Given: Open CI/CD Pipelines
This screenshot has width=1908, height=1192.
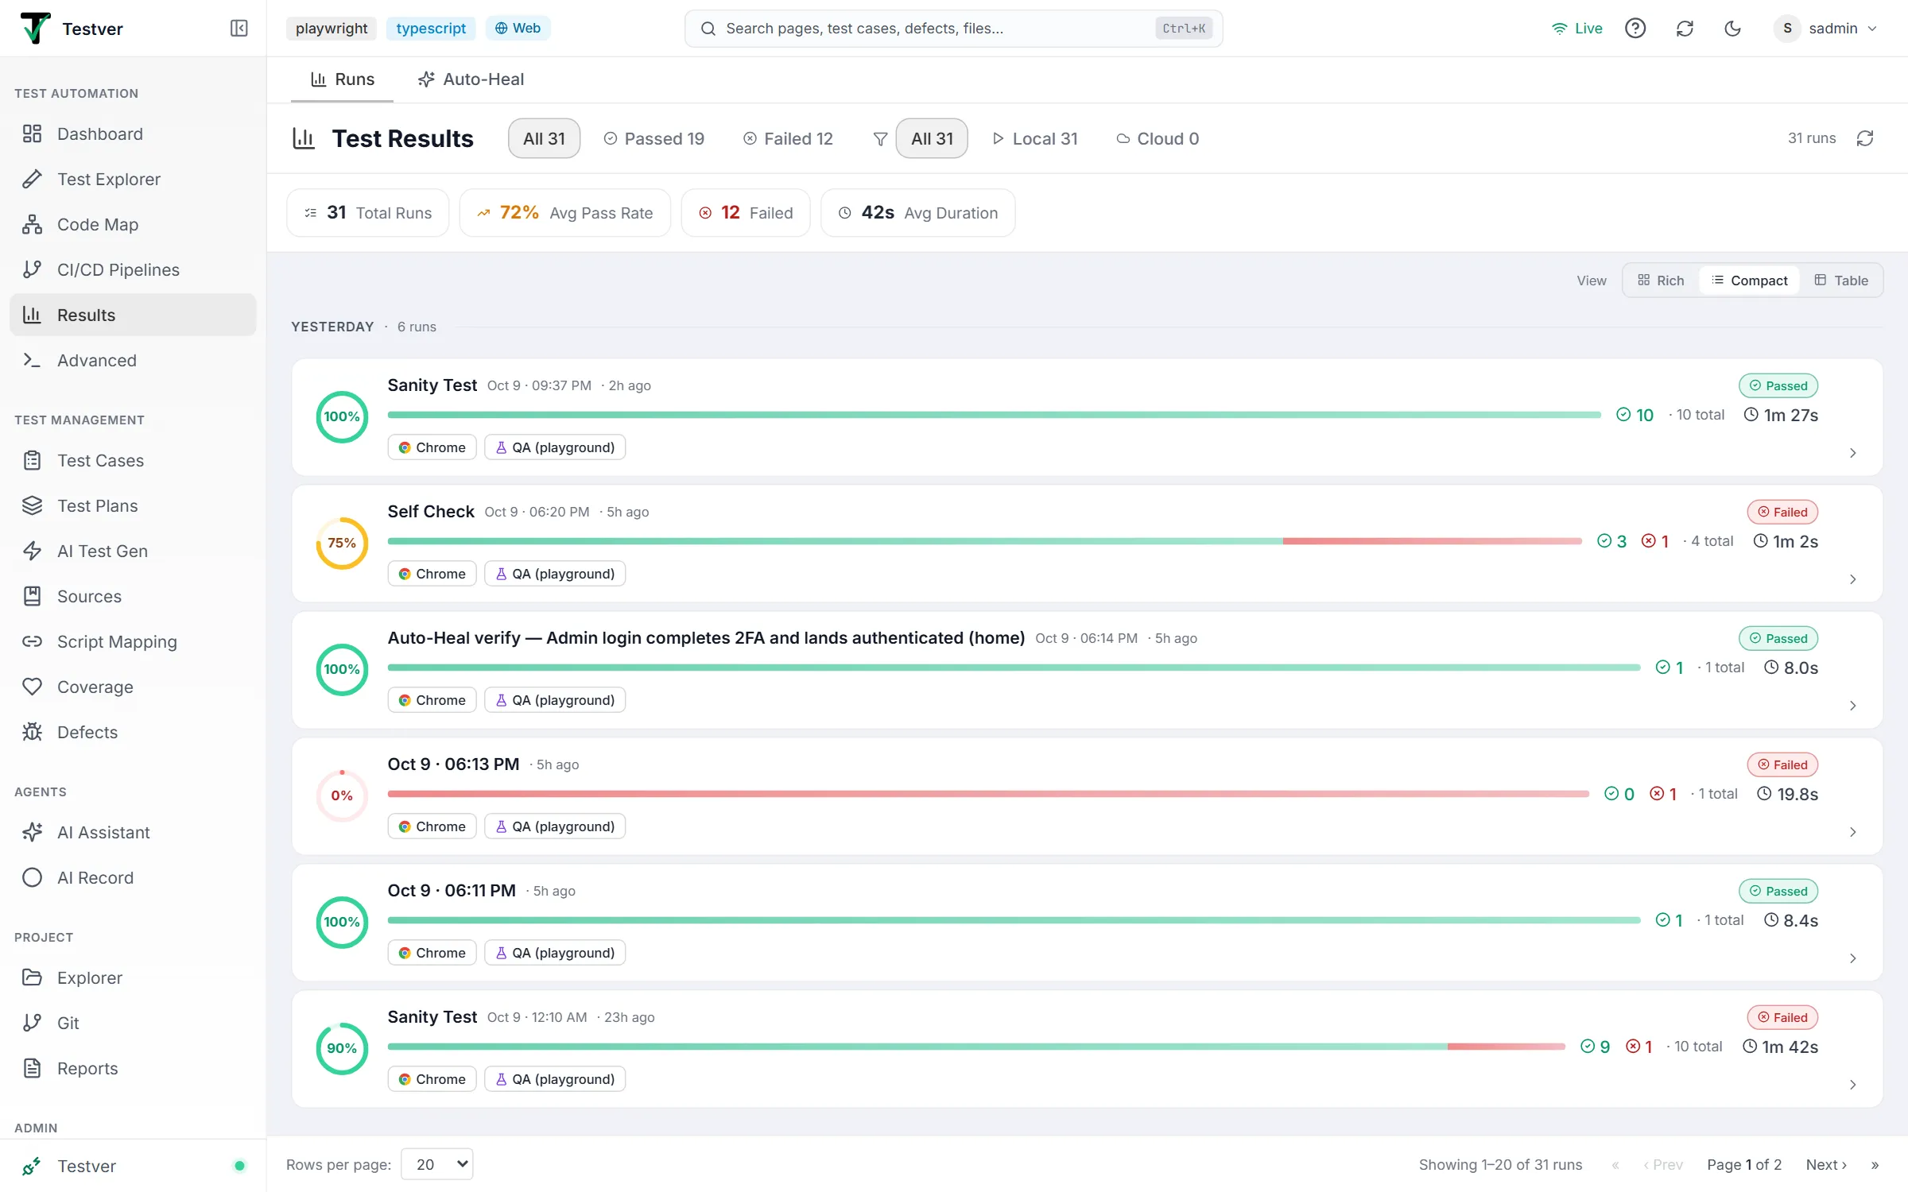Looking at the screenshot, I should pyautogui.click(x=133, y=269).
